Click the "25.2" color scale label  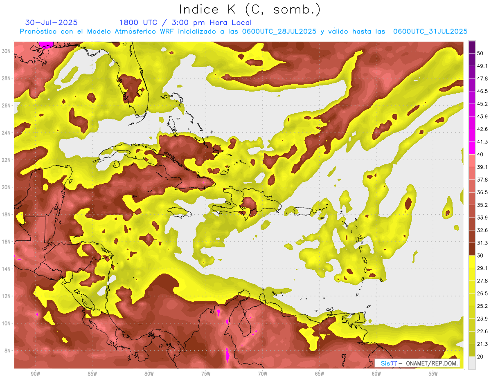point(482,306)
